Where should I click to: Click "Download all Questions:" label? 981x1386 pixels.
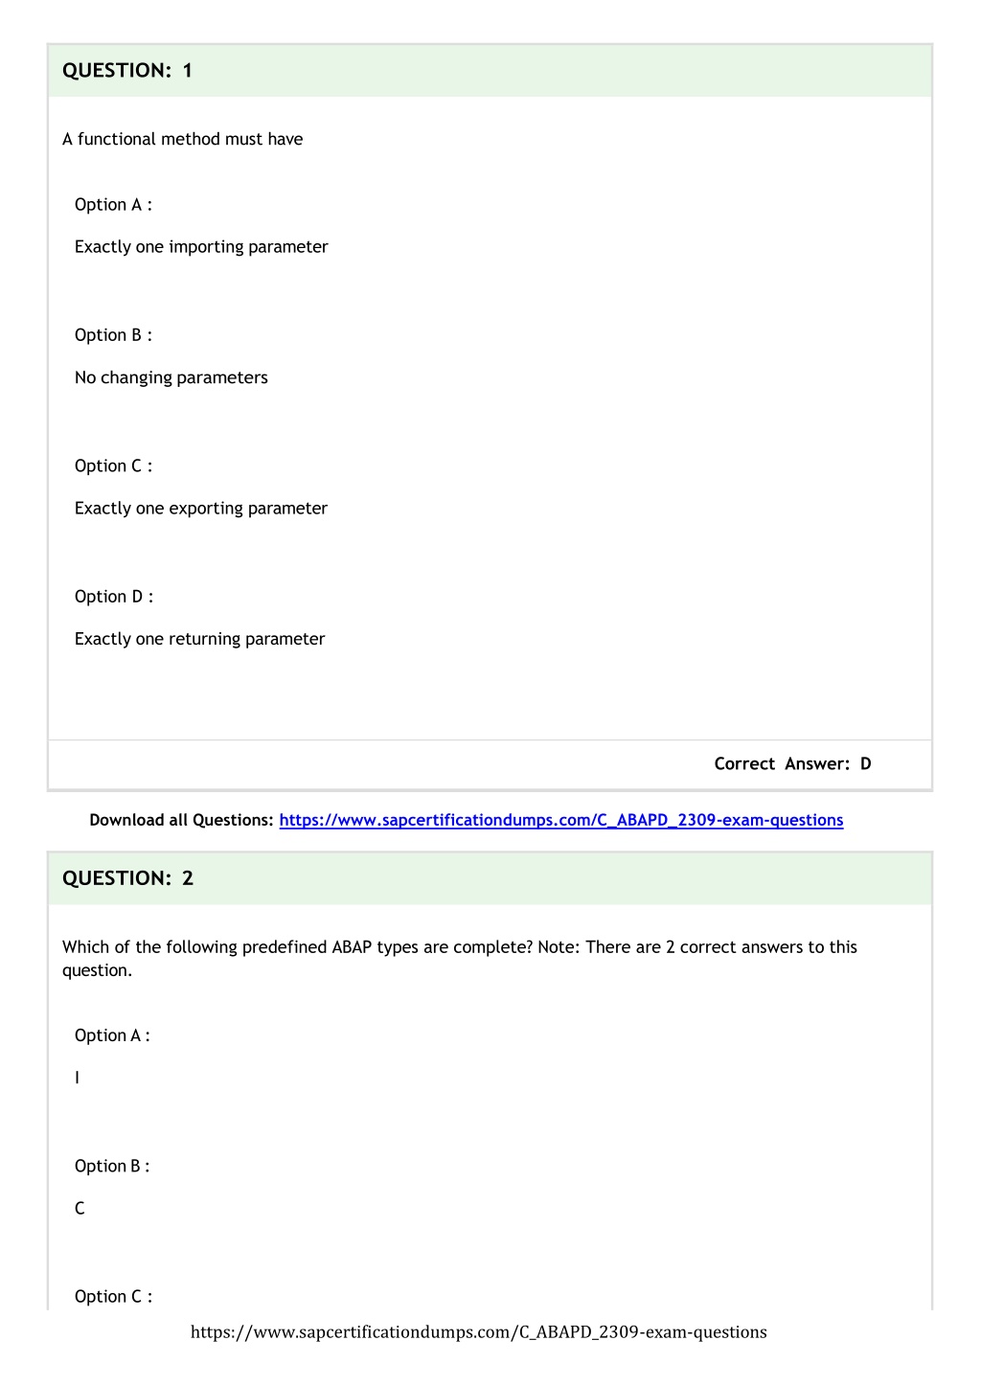pos(181,820)
